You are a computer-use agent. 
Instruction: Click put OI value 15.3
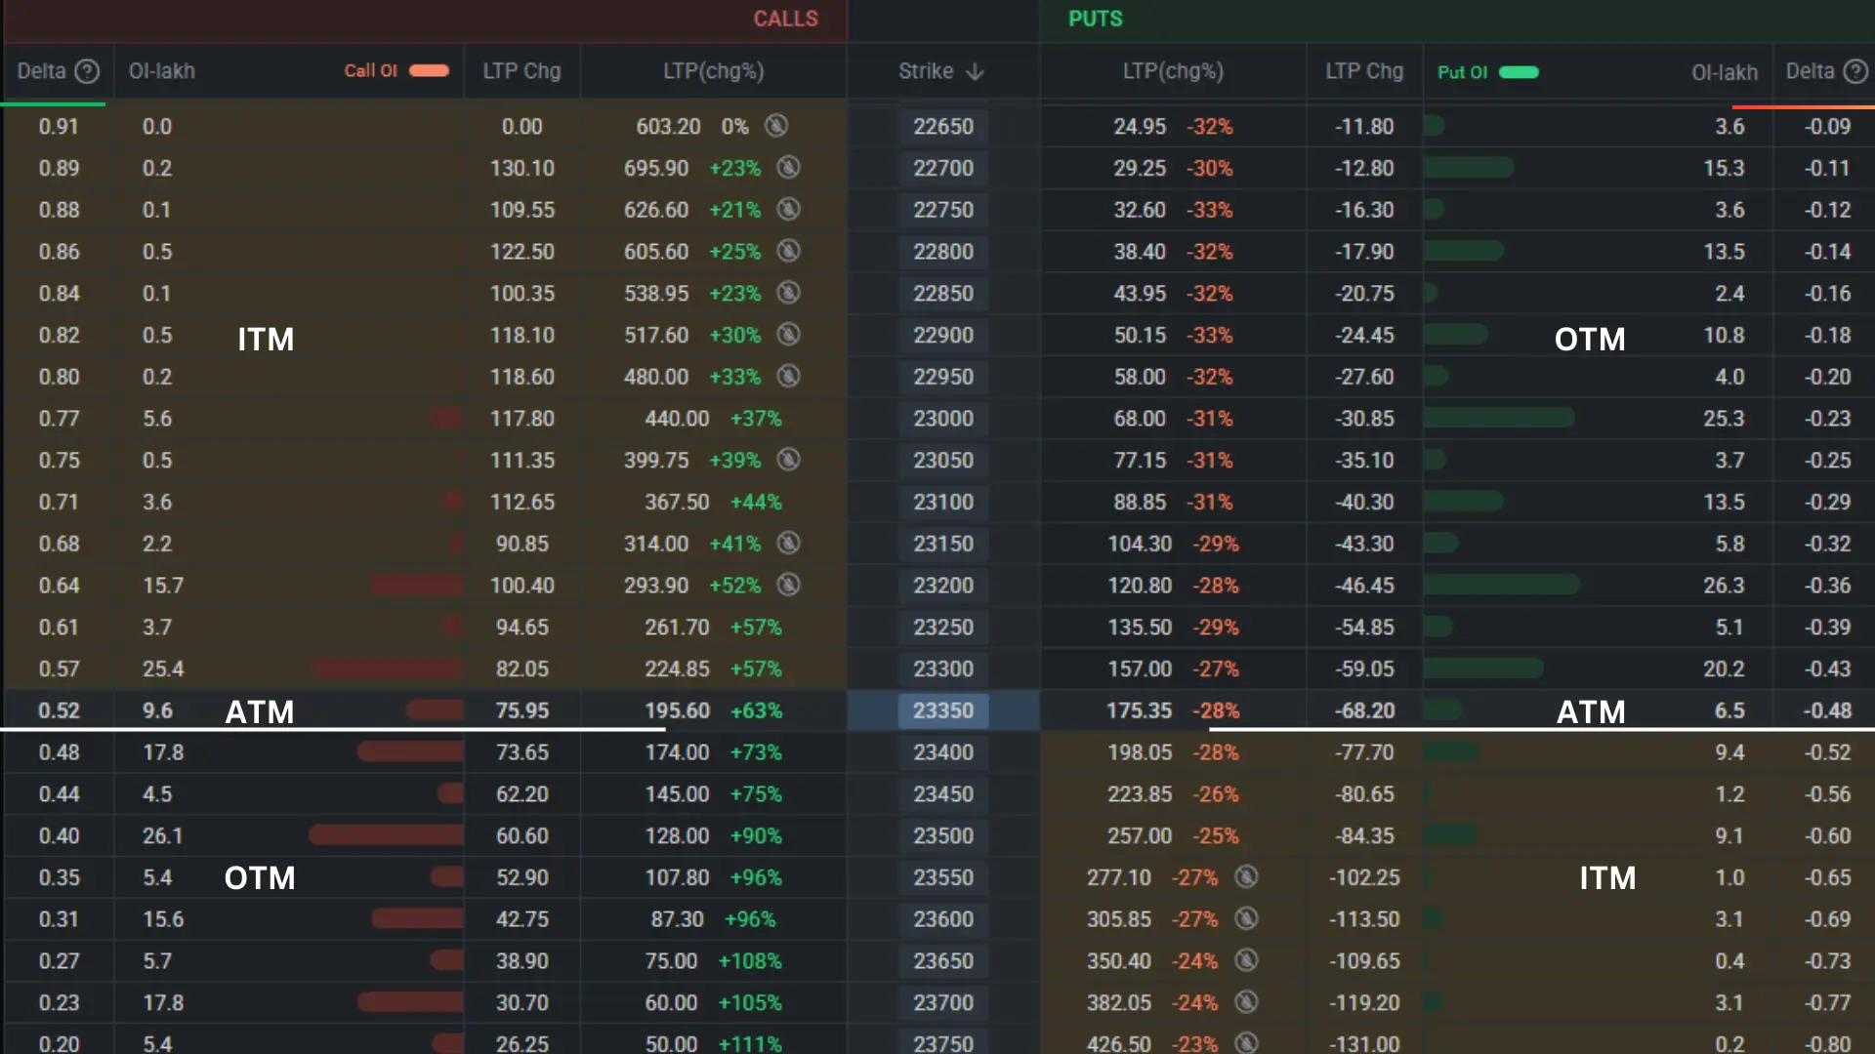1724,168
